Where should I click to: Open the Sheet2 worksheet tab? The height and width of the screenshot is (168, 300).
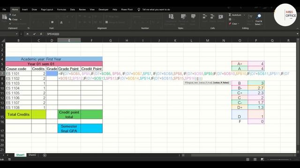click(x=32, y=155)
